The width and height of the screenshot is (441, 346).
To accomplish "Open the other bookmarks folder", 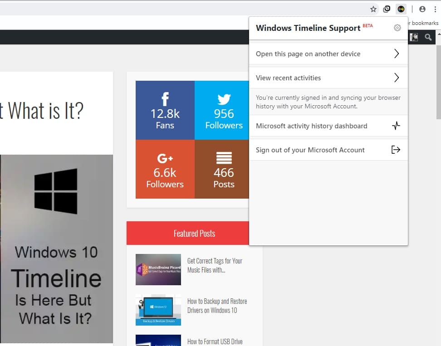I will click(424, 23).
